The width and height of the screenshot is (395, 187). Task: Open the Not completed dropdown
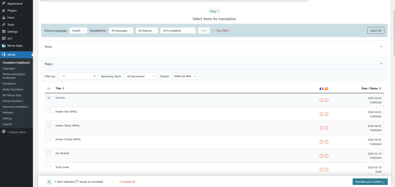(x=178, y=30)
